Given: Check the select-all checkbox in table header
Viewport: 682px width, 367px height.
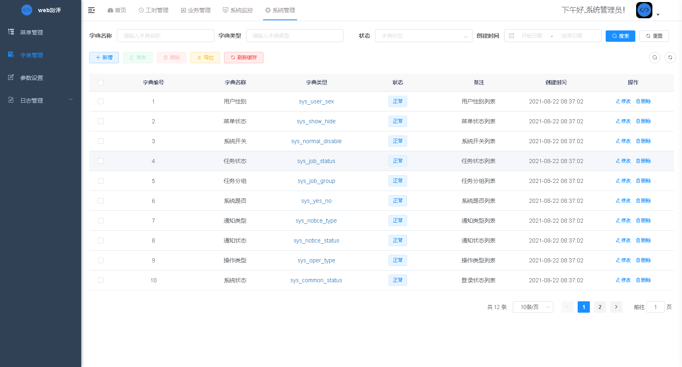Looking at the screenshot, I should coord(101,82).
